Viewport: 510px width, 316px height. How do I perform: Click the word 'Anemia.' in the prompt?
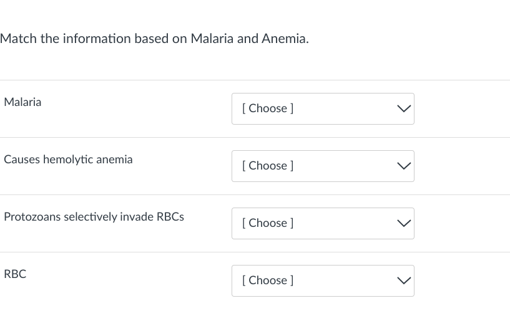[285, 39]
